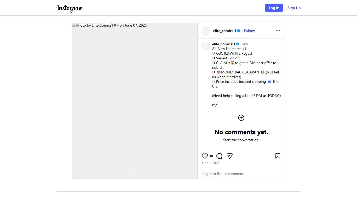This screenshot has width=357, height=200.
Task: Save the post with the bookmark icon
Action: [x=278, y=156]
